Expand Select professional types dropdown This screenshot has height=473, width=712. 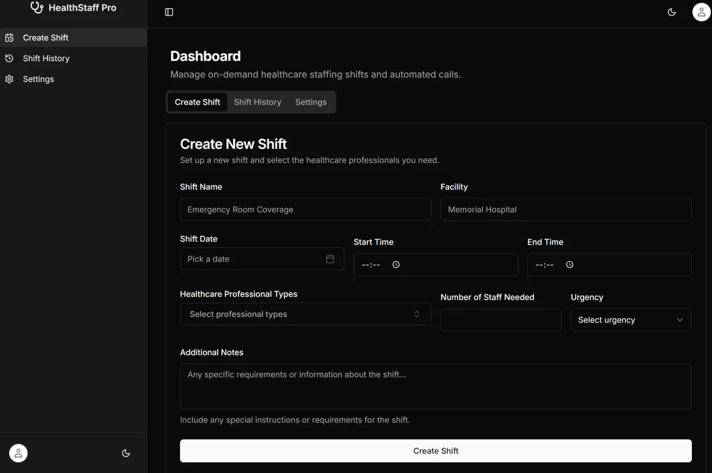click(305, 315)
